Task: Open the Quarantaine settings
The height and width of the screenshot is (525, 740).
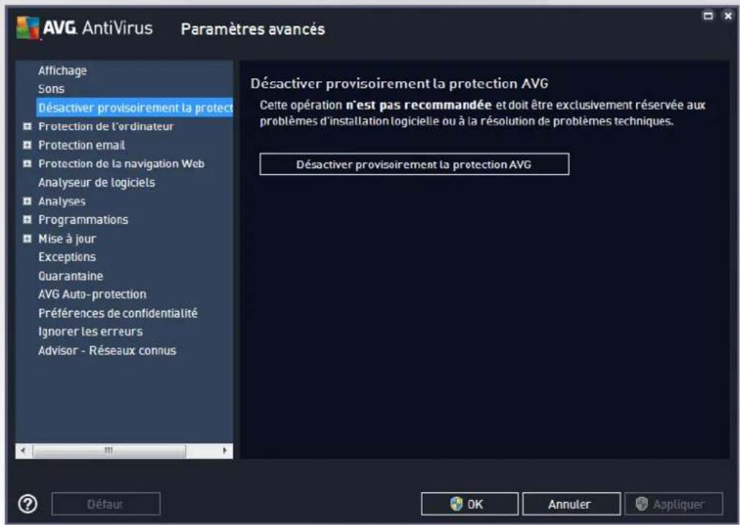Action: (70, 276)
